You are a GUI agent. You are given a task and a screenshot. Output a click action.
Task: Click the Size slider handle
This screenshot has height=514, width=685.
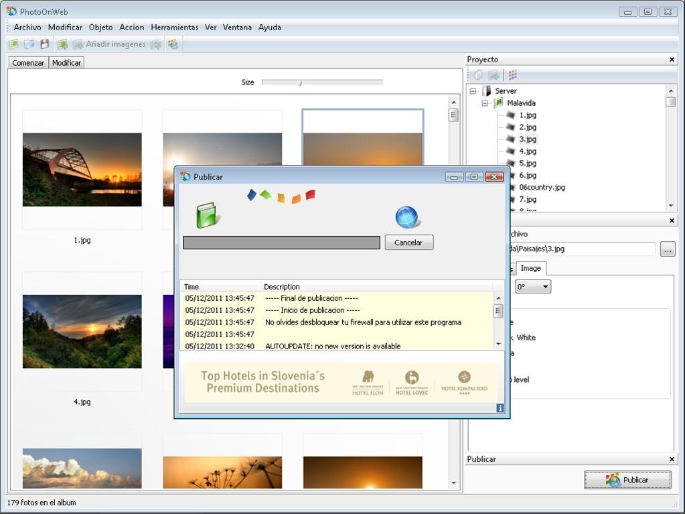[x=300, y=82]
